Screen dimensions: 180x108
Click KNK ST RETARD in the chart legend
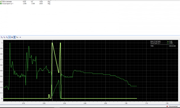click(x=156, y=41)
